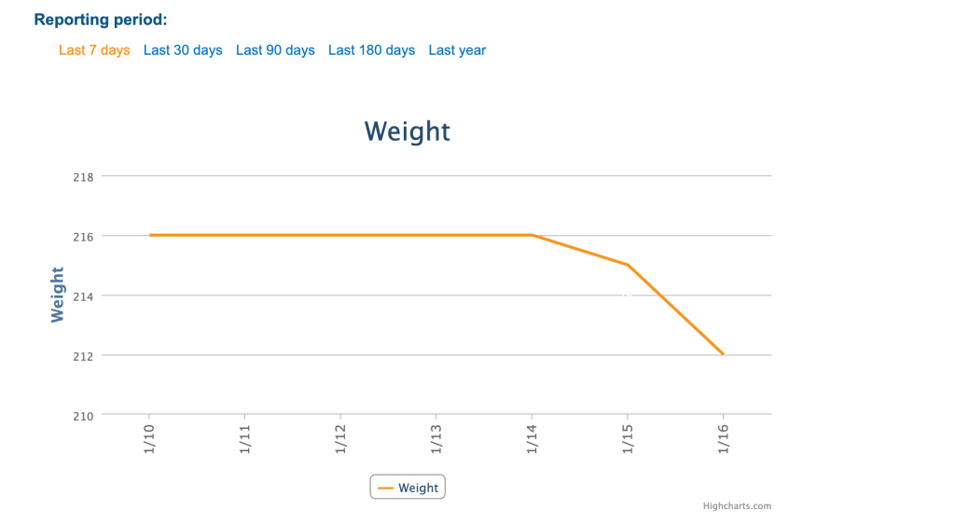
Task: Select the Last 7 days reporting period
Action: [x=94, y=50]
